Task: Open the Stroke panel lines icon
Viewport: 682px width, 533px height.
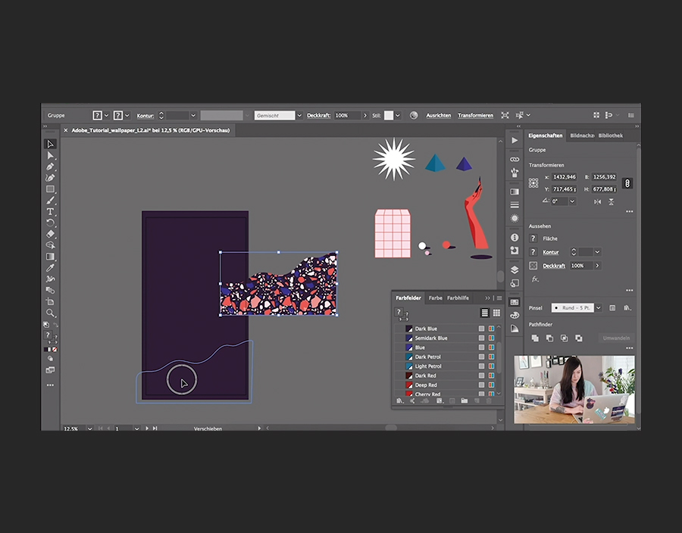Action: 515,204
